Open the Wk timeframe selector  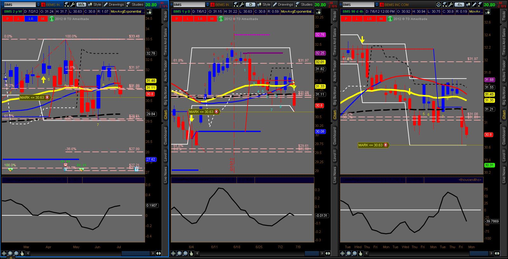pyautogui.click(x=81, y=4)
